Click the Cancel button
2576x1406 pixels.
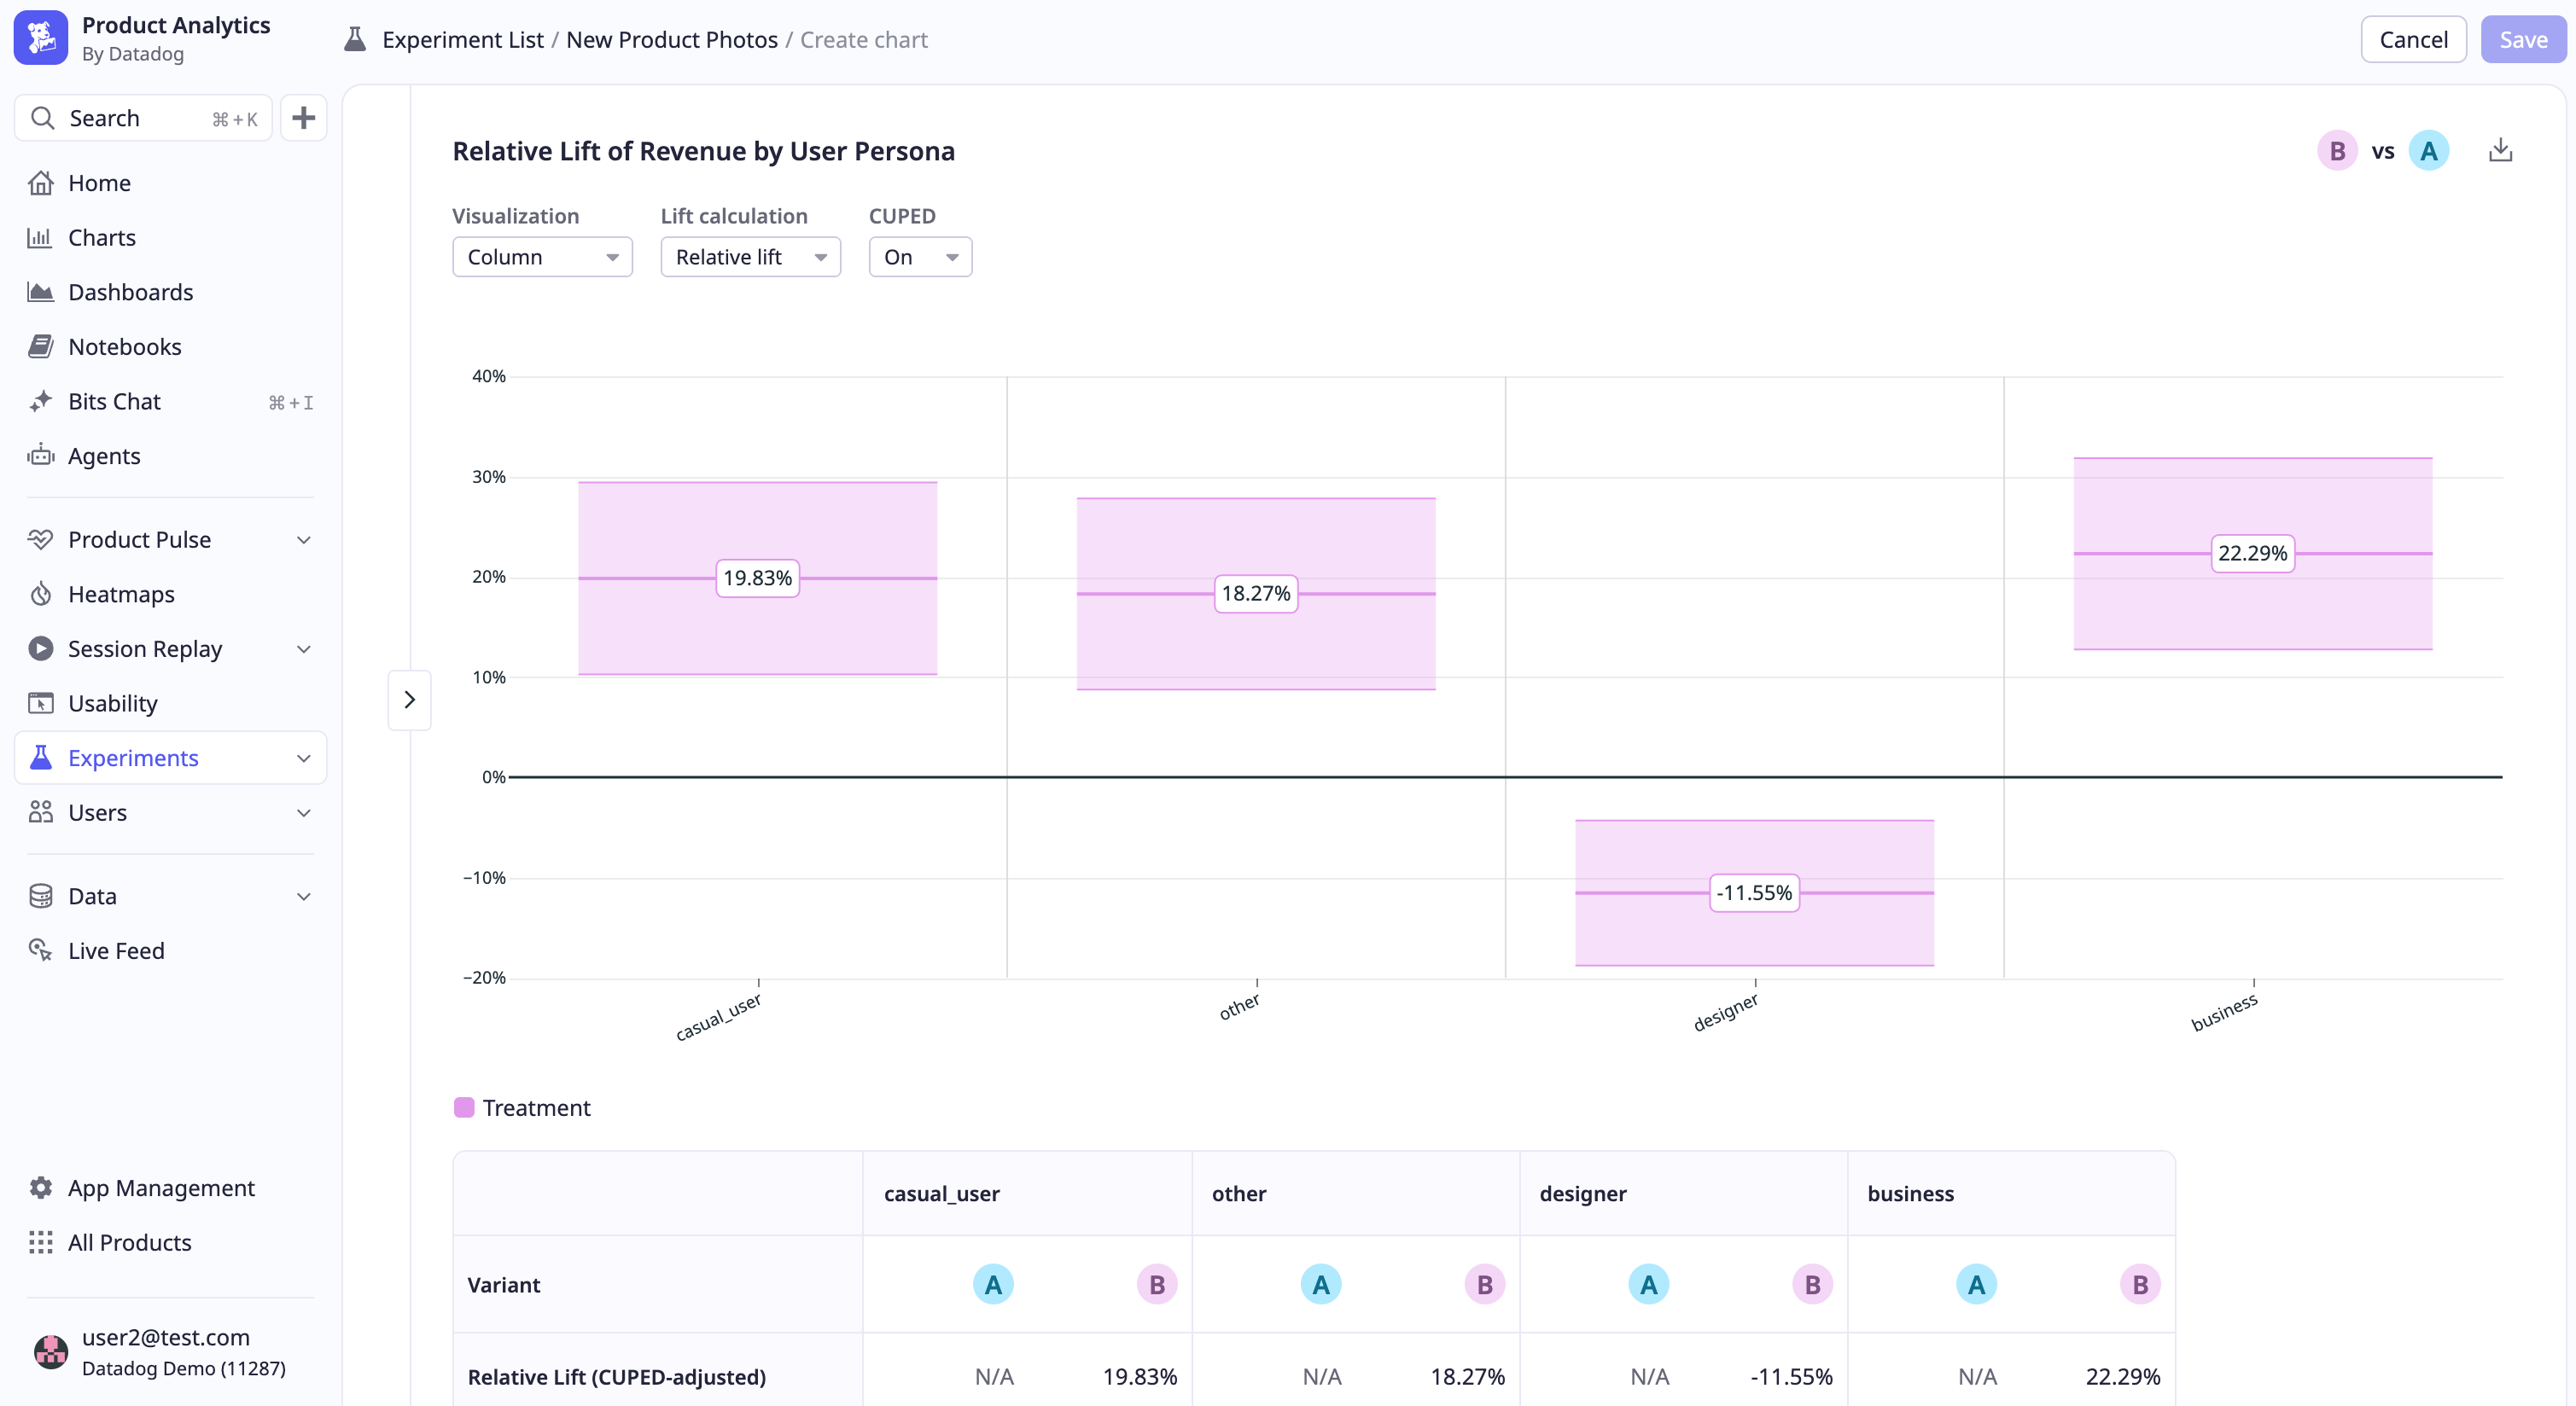pos(2413,40)
